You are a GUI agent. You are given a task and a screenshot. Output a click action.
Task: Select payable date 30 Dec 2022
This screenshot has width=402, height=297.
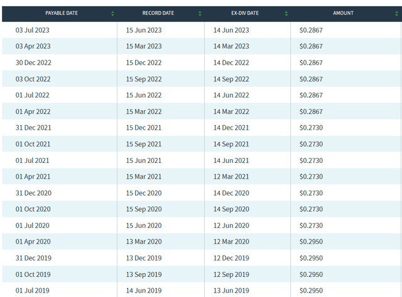pyautogui.click(x=33, y=63)
